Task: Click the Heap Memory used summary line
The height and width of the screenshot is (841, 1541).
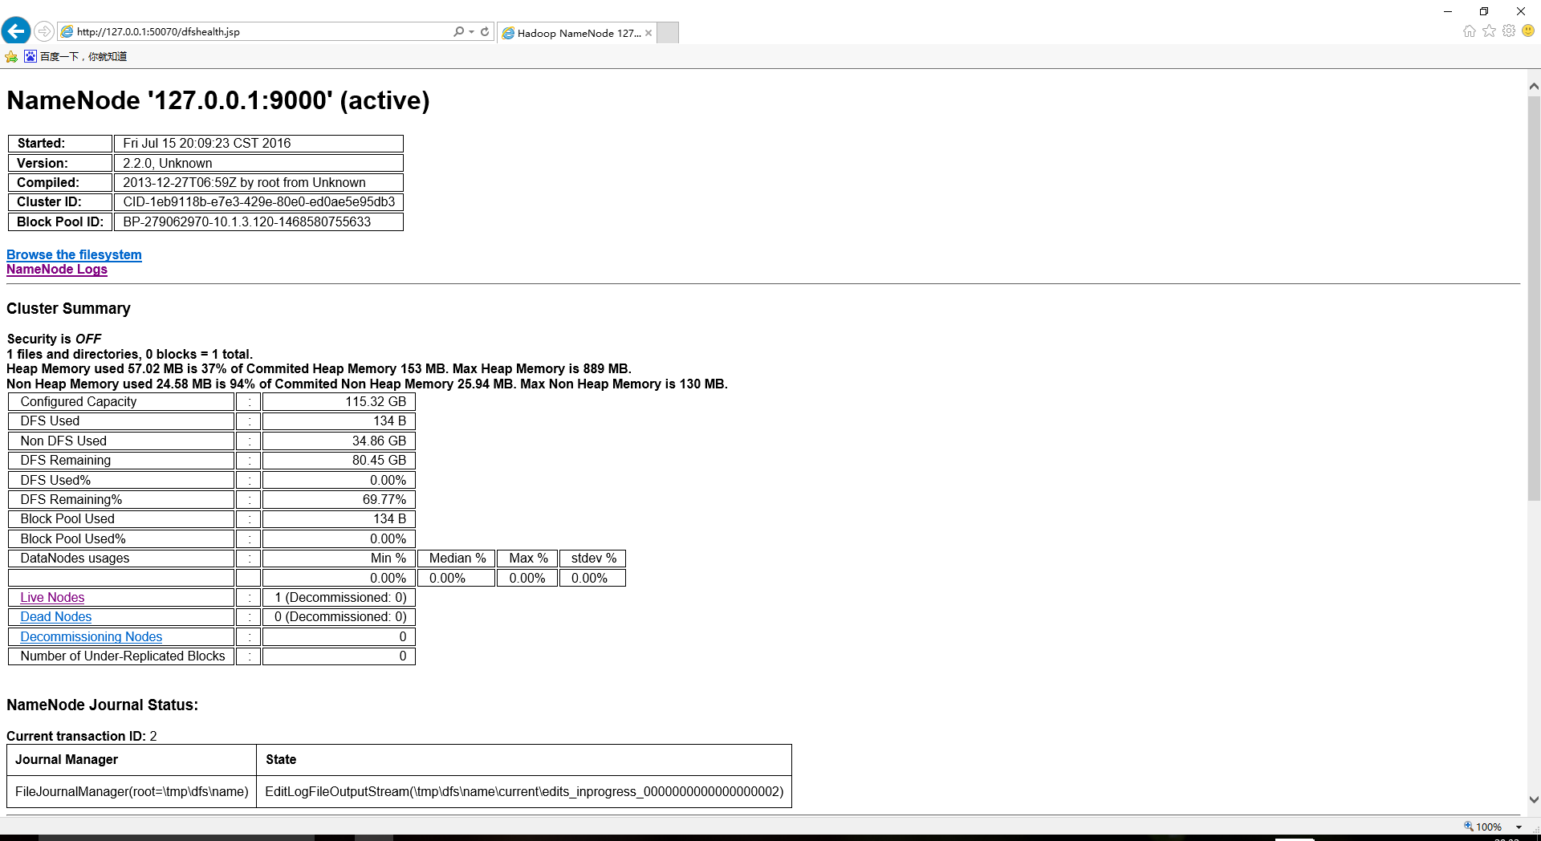Action: tap(319, 368)
